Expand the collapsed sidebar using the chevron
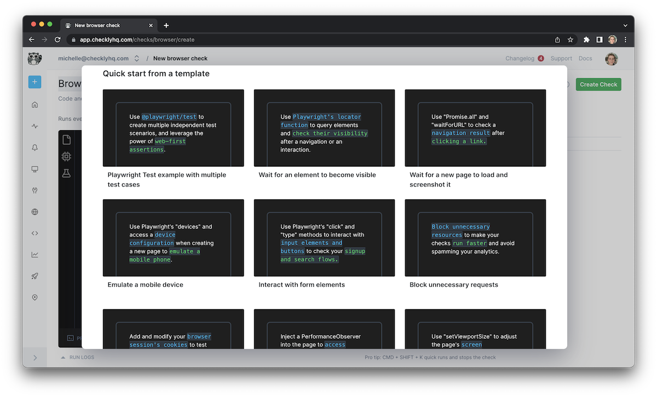This screenshot has height=397, width=657. tap(34, 357)
